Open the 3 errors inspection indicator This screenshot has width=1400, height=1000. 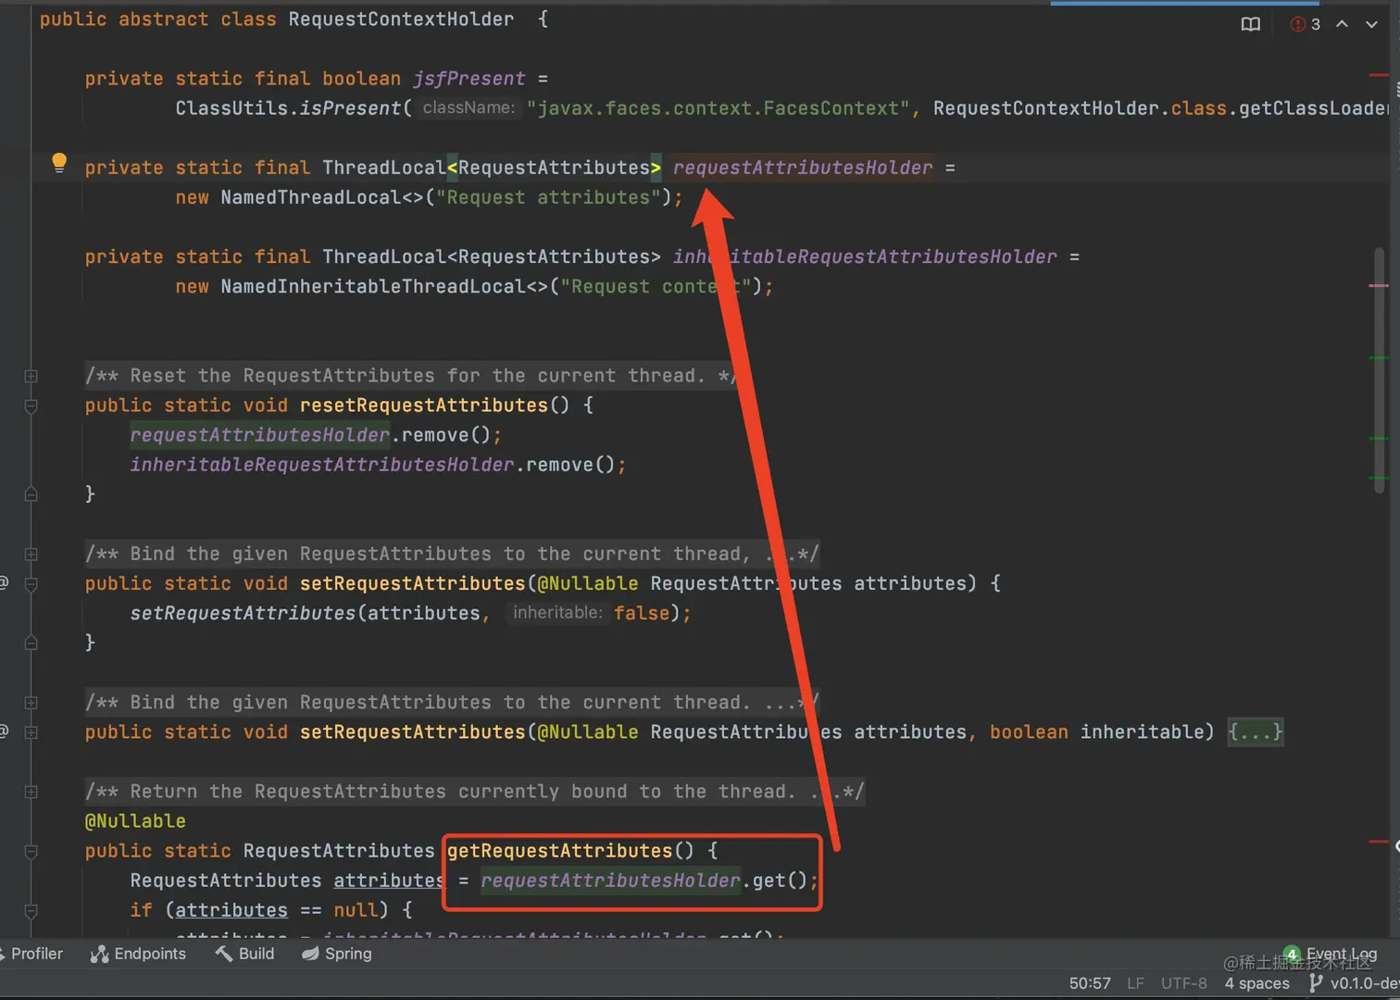pyautogui.click(x=1306, y=24)
